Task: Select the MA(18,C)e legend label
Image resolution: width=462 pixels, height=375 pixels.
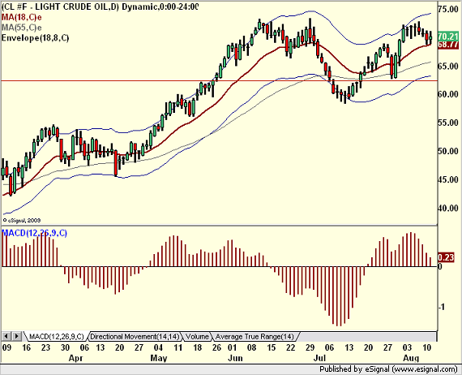Action: [x=22, y=17]
